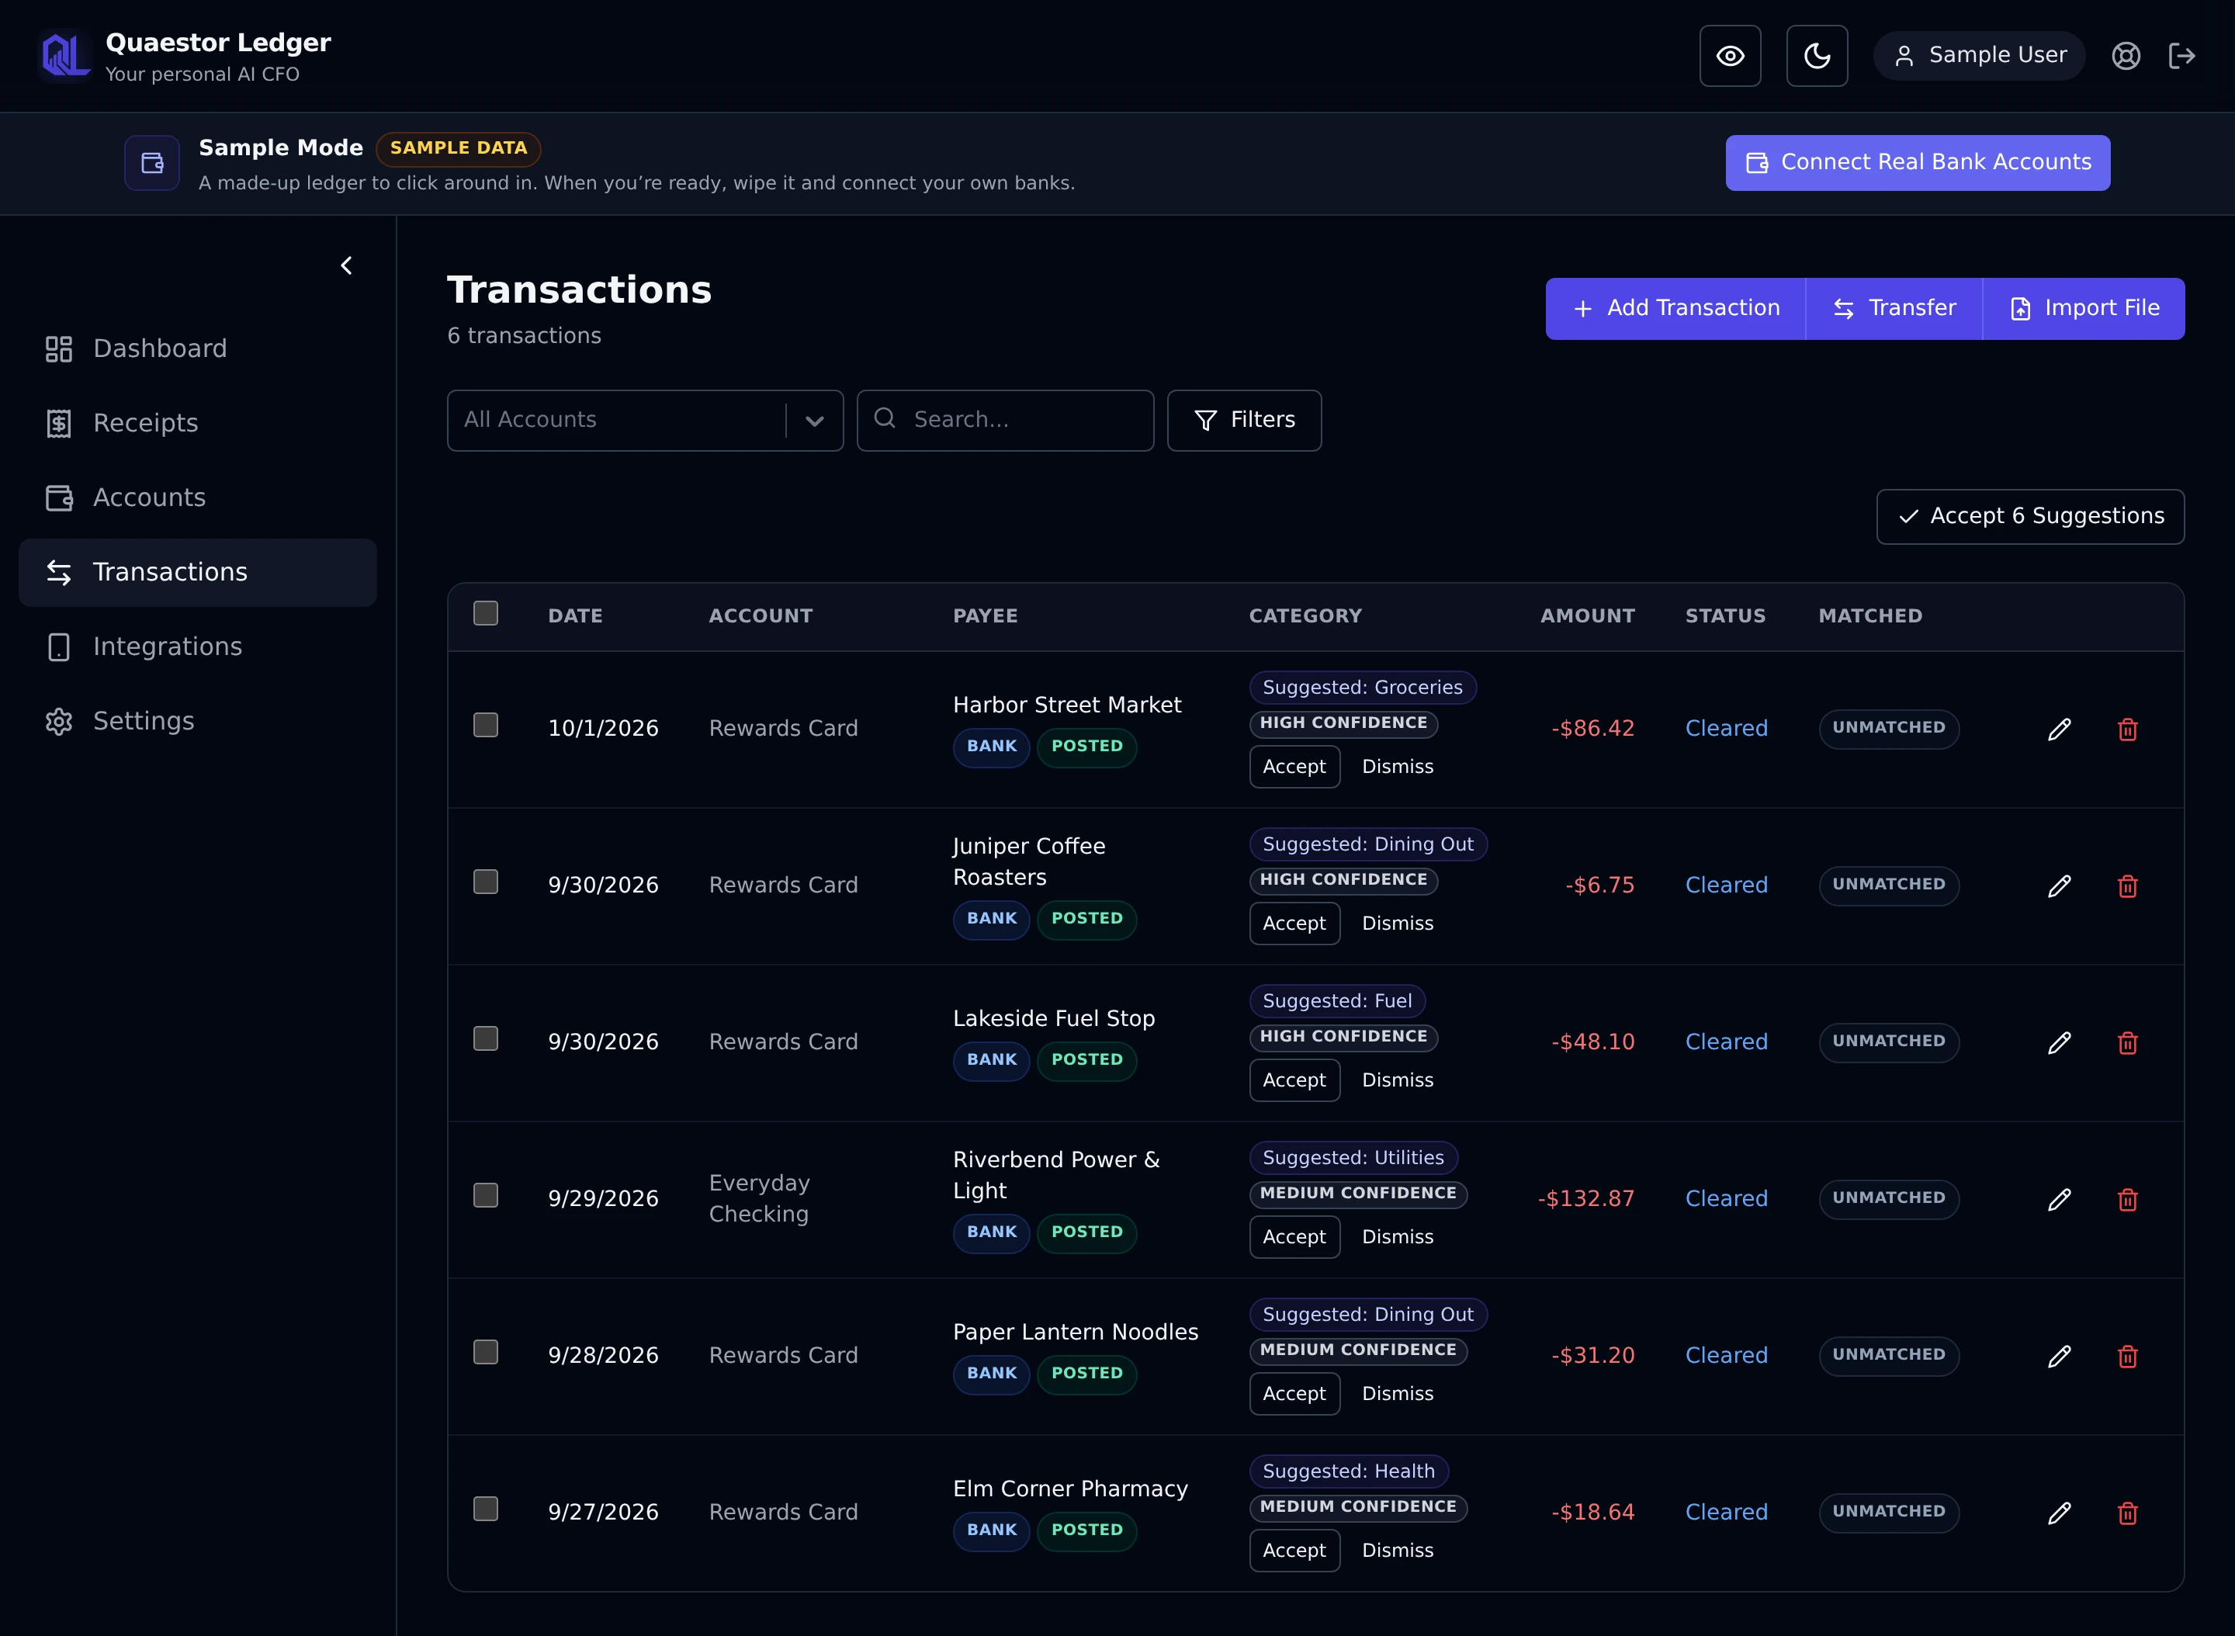Click Add Transaction button
This screenshot has width=2235, height=1636.
[x=1675, y=308]
